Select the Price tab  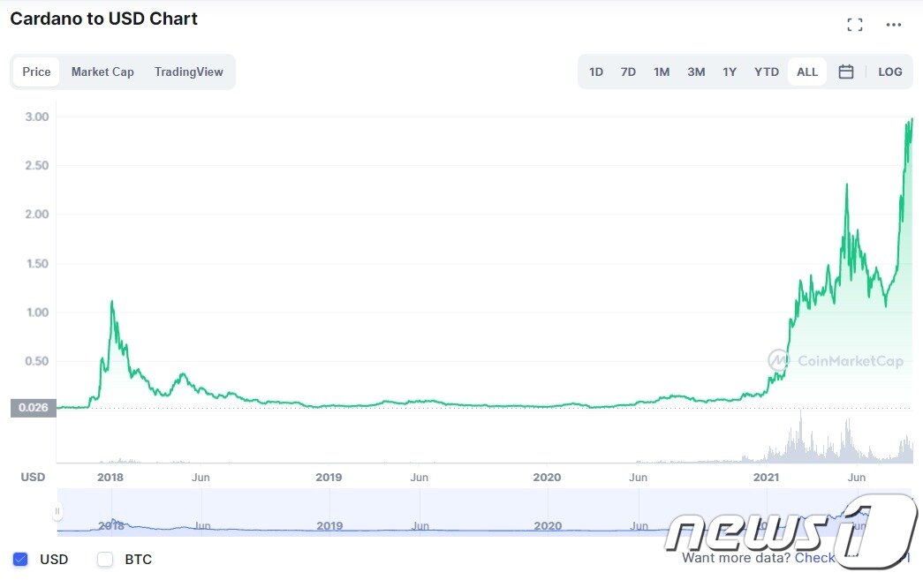pos(36,72)
